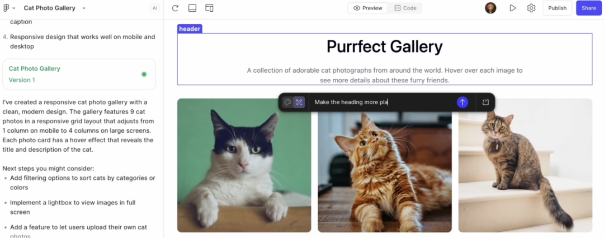Open the device preview layout icon
Screen dimensions: 604x238
pos(209,8)
